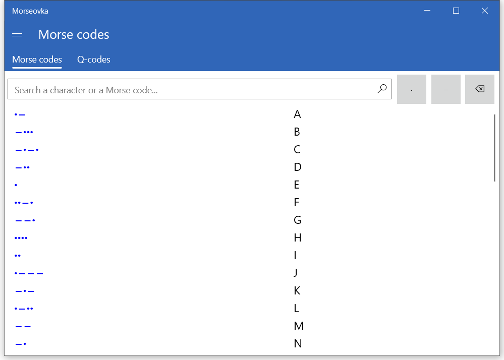This screenshot has width=504, height=360.
Task: Minimize the Morseovka window
Action: (x=427, y=11)
